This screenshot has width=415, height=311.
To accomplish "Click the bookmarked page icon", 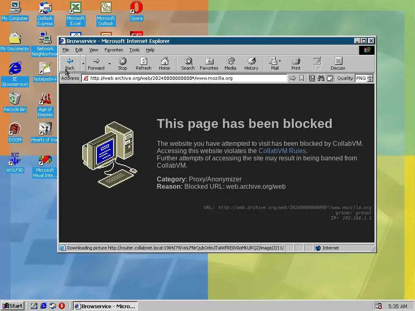I will pos(312,78).
